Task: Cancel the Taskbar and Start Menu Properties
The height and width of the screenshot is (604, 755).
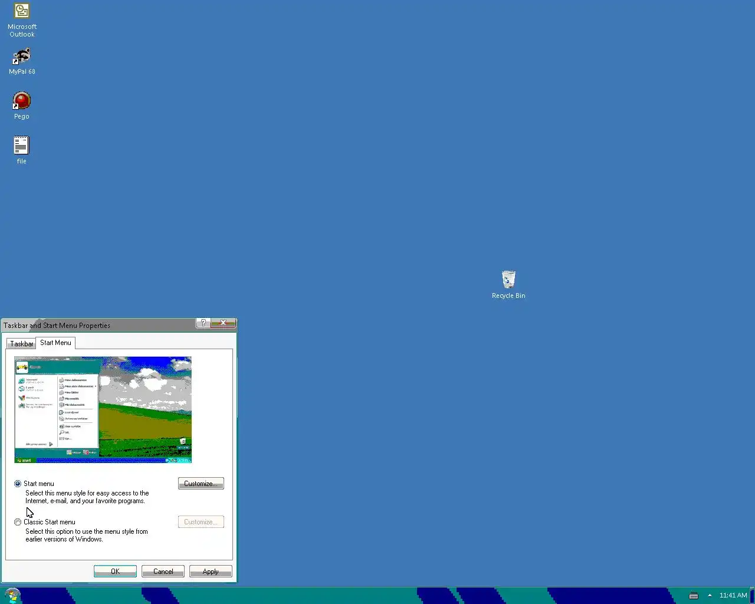Action: click(163, 572)
